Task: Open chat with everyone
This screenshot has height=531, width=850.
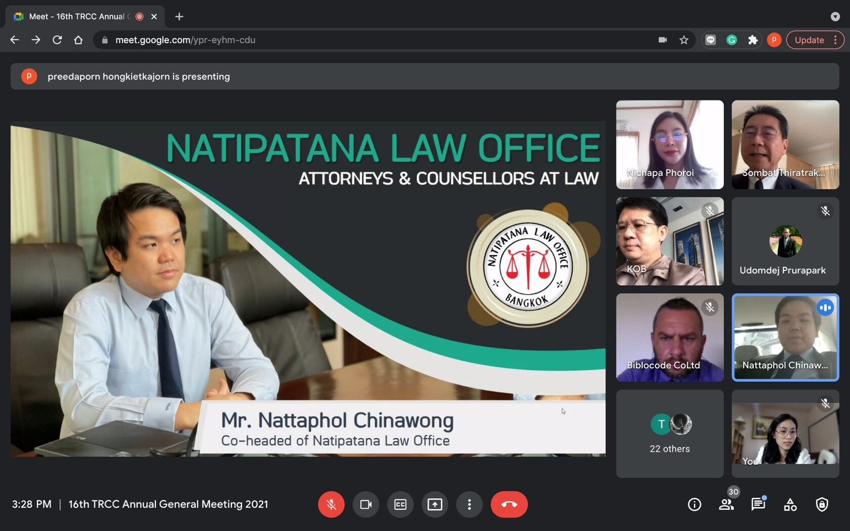Action: click(758, 504)
